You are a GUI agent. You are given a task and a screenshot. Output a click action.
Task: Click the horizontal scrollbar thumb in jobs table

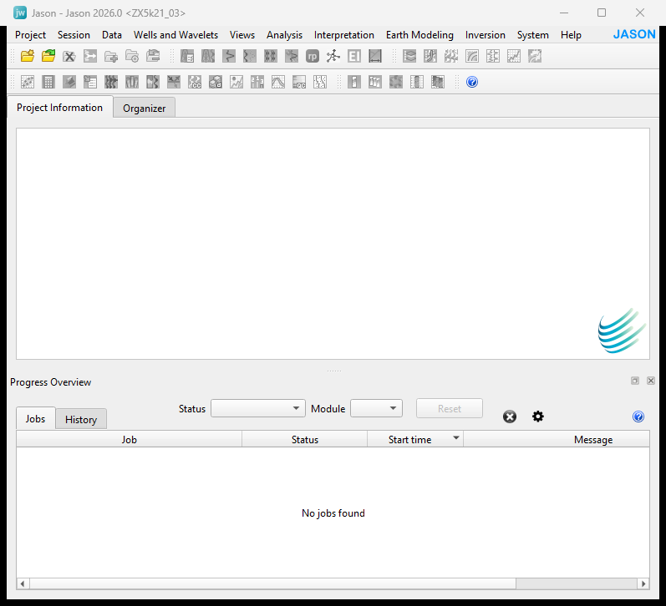272,583
